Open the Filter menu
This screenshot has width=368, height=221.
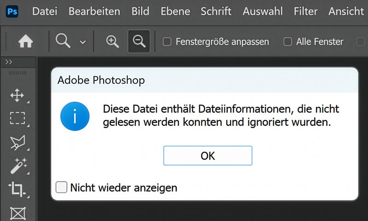(305, 11)
